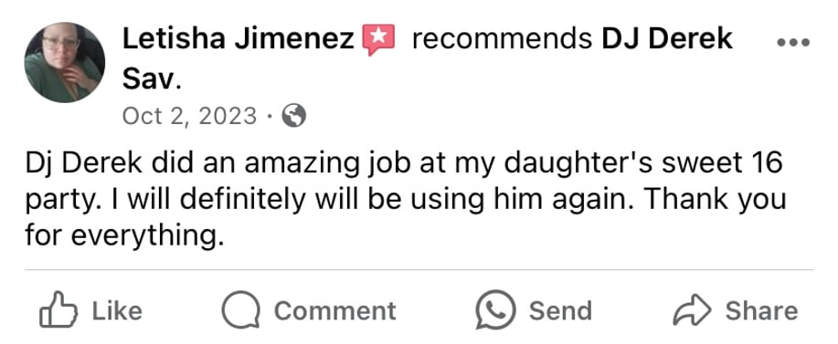Click the Oct 2, 2023 timestamp

coord(190,115)
